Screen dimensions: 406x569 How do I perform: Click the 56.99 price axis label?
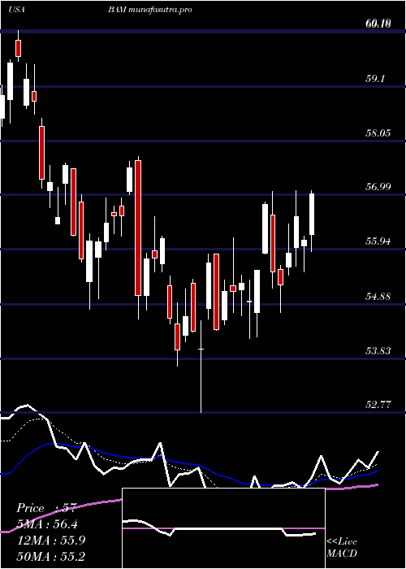[378, 187]
